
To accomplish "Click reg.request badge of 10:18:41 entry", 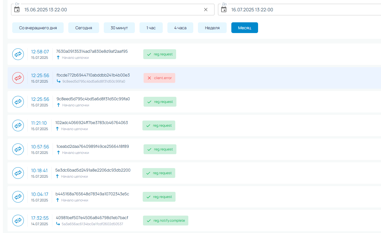I will 159,173.
